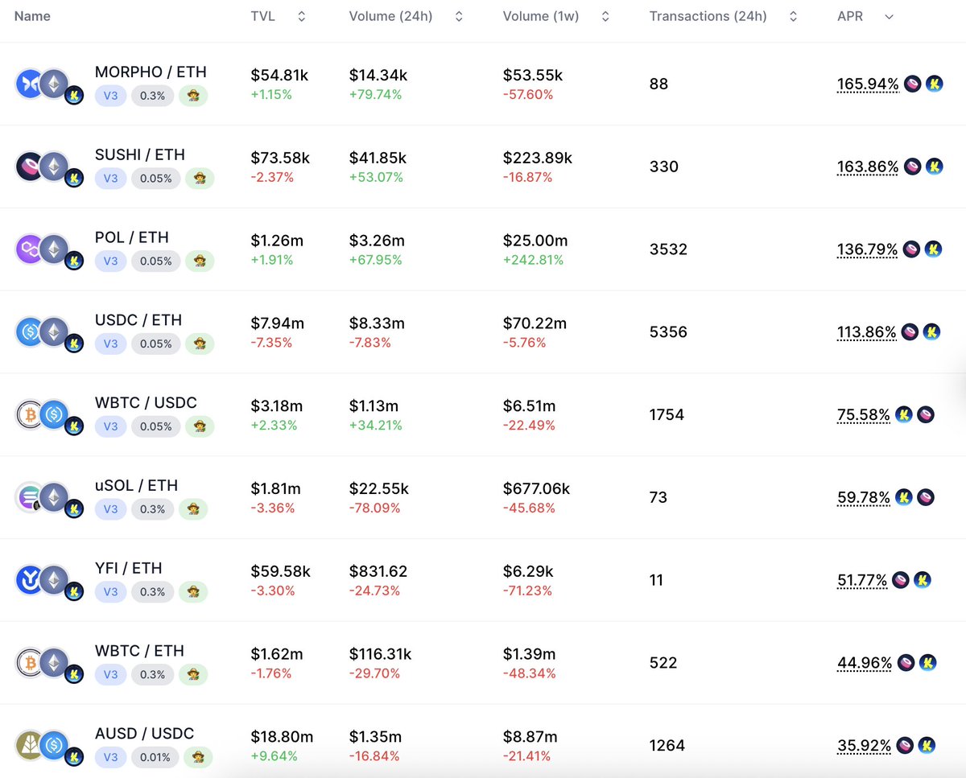Click the 0.05% fee badge in POL / ETH row
Viewport: 966px width, 778px height.
point(155,261)
